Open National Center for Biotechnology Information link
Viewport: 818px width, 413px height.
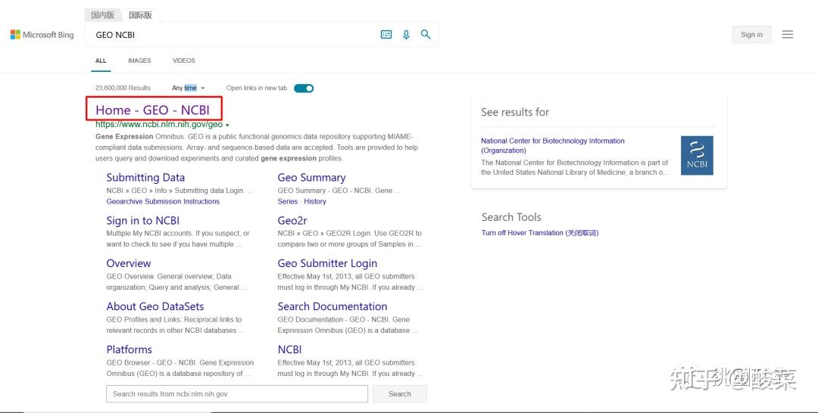point(552,145)
